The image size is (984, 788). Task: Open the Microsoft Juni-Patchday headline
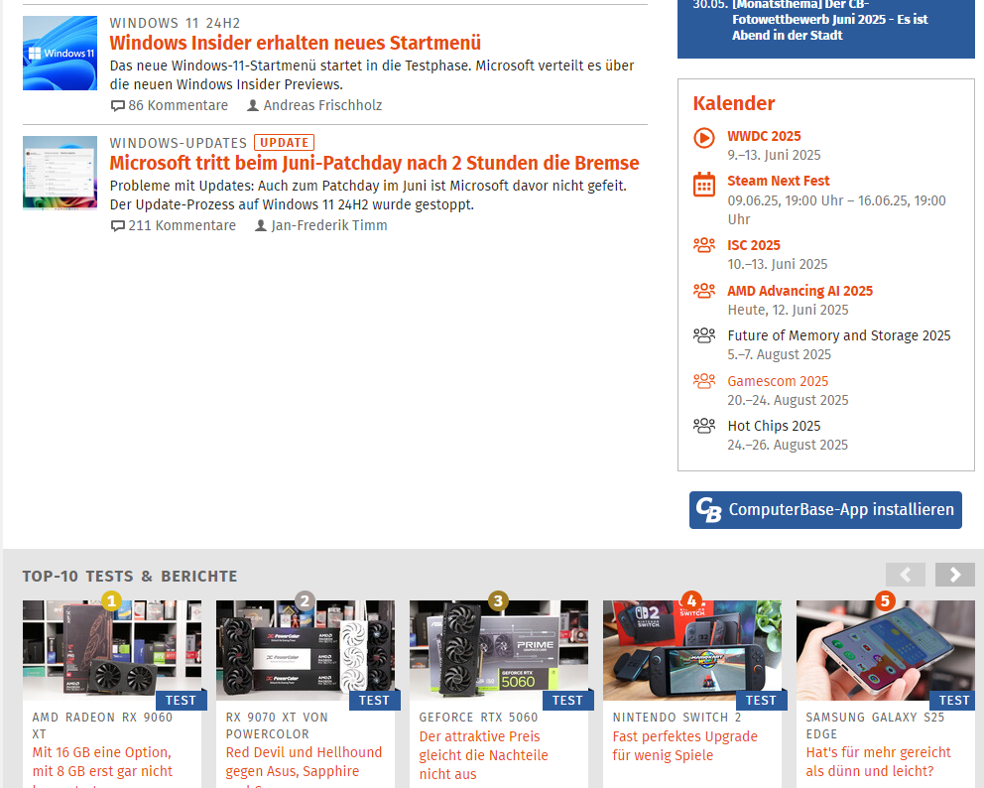point(374,163)
